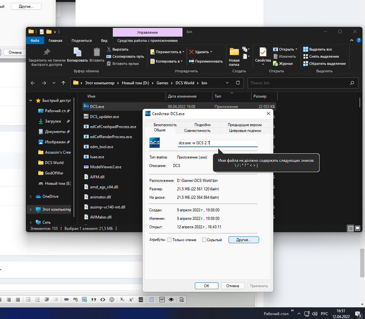Click OK in the properties dialog
This screenshot has width=365, height=319.
point(206,286)
